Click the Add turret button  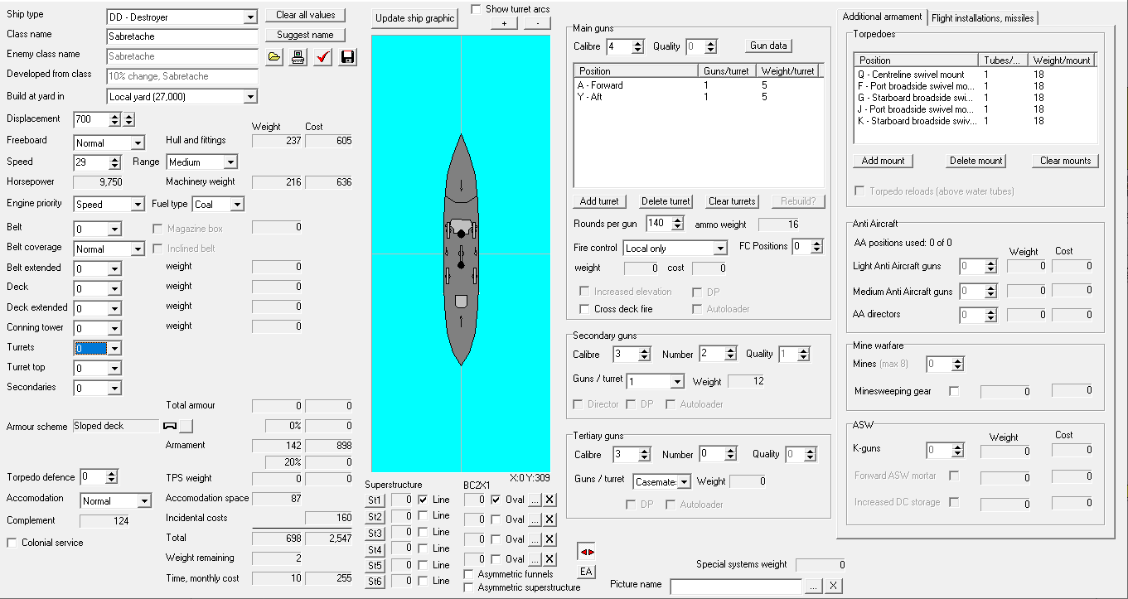tap(598, 201)
